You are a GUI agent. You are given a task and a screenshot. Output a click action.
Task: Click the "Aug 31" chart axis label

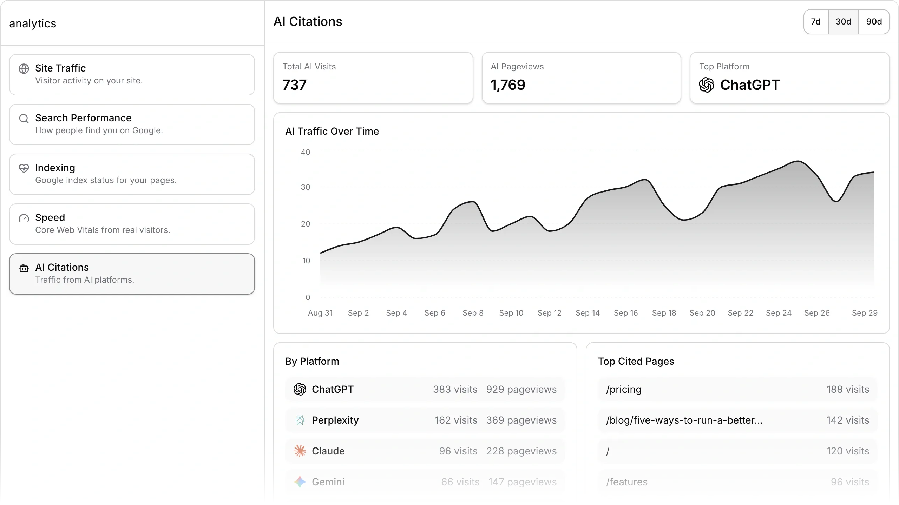click(320, 313)
